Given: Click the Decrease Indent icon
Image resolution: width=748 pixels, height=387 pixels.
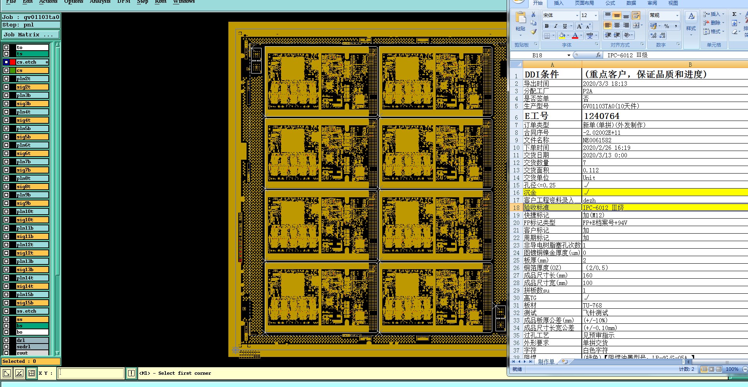Looking at the screenshot, I should coord(608,35).
